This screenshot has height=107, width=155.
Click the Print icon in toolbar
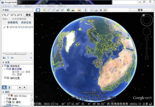tap(96, 10)
